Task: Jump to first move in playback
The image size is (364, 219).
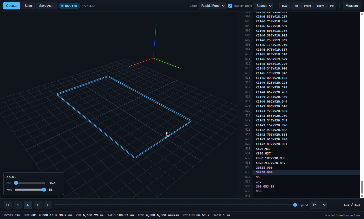Action: (8, 205)
